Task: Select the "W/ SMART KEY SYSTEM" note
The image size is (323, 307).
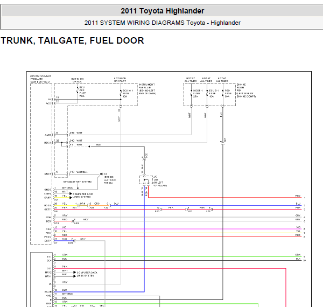Action: coord(78,182)
